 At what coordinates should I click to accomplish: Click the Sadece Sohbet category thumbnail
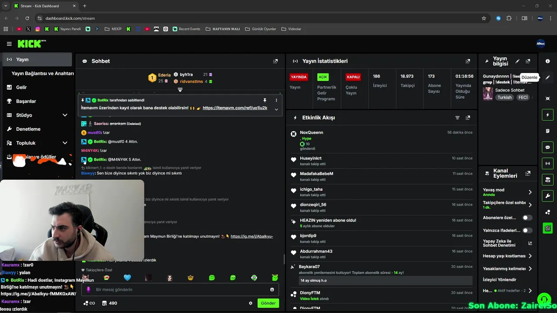click(x=488, y=94)
